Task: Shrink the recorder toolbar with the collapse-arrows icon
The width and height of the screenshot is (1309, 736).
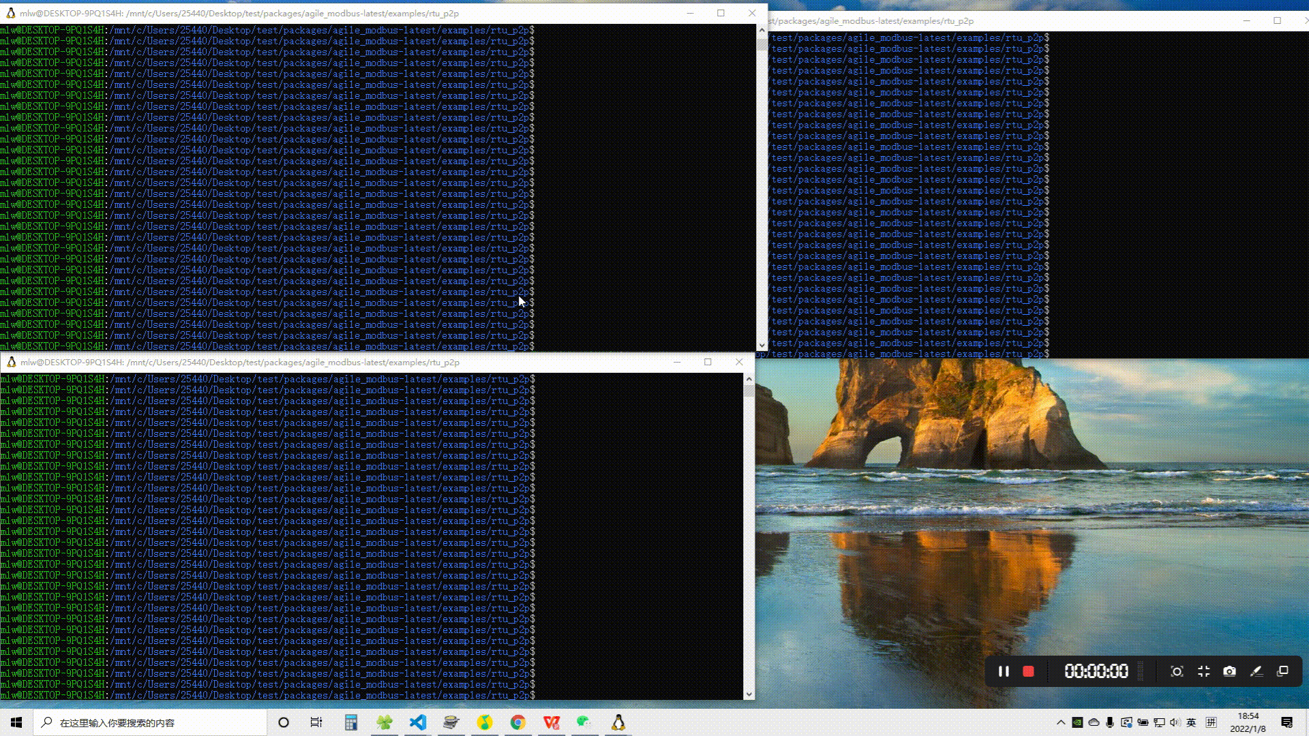Action: 1203,671
